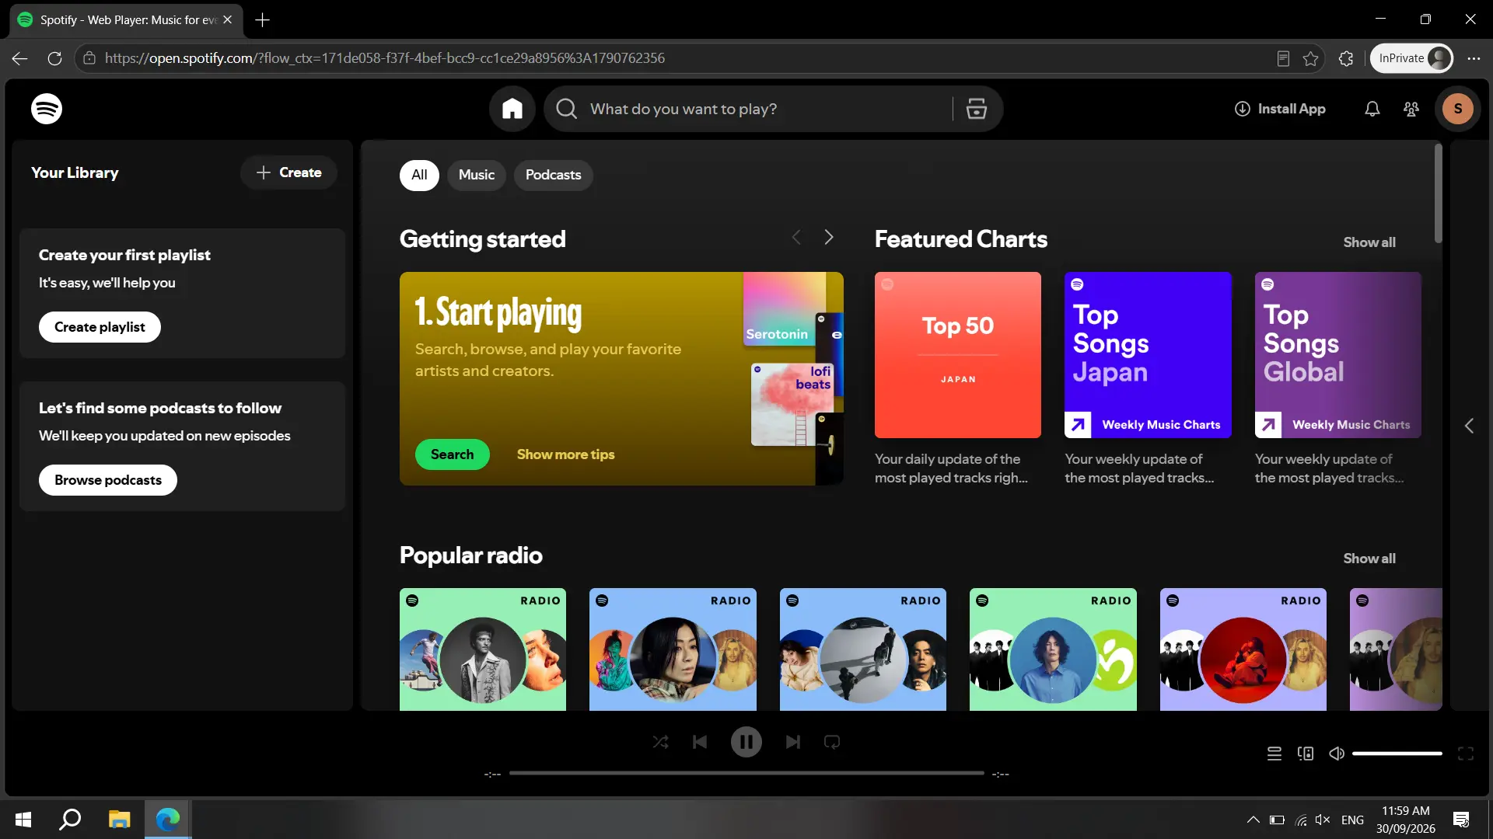
Task: Toggle shuffle playback
Action: pos(661,742)
